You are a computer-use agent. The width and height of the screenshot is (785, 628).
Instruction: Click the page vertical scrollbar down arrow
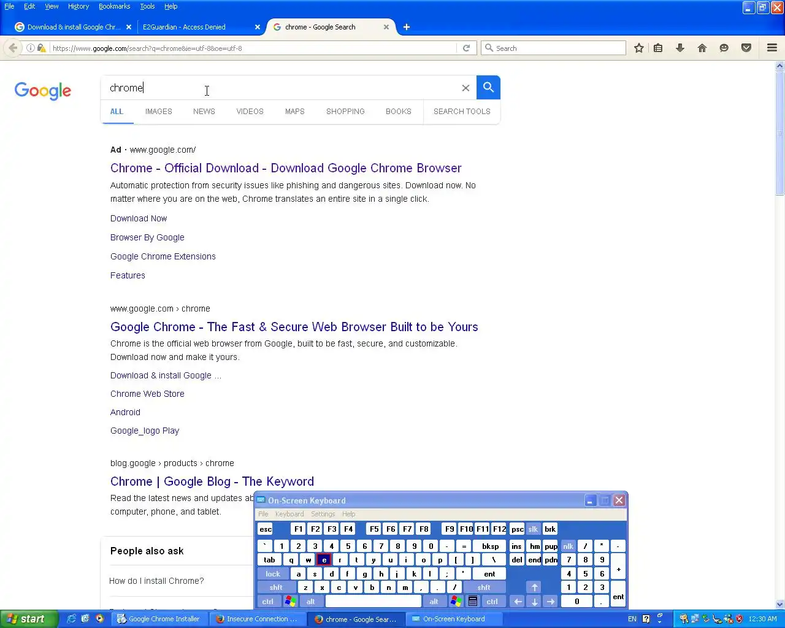[780, 604]
